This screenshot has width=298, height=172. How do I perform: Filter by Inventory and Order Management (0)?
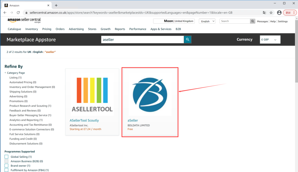click(32, 87)
